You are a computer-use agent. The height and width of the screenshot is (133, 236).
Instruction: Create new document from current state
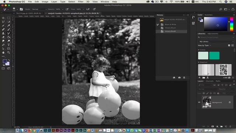[x=174, y=78]
